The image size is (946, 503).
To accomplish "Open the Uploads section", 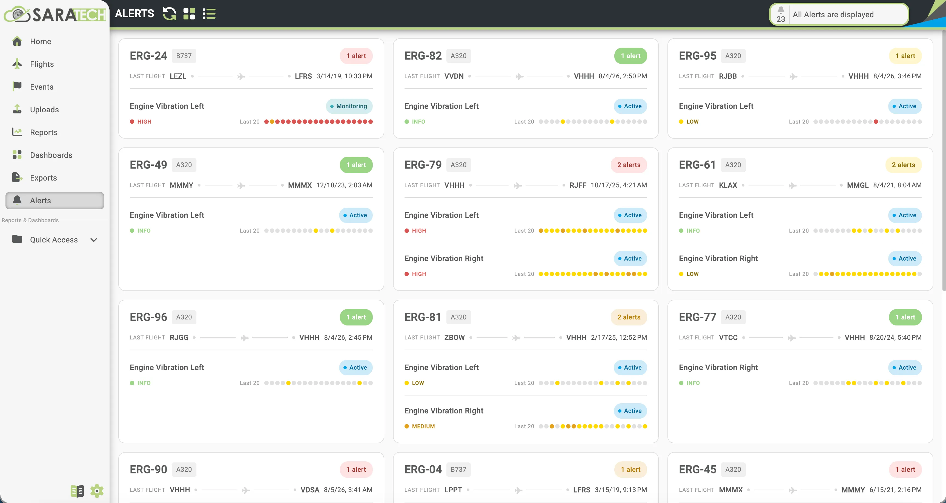I will tap(44, 110).
